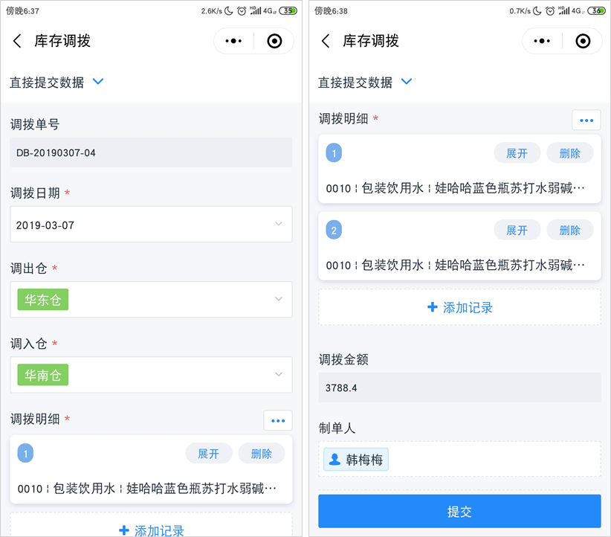
Task: Open the mini program three-dot menu
Action: point(233,41)
